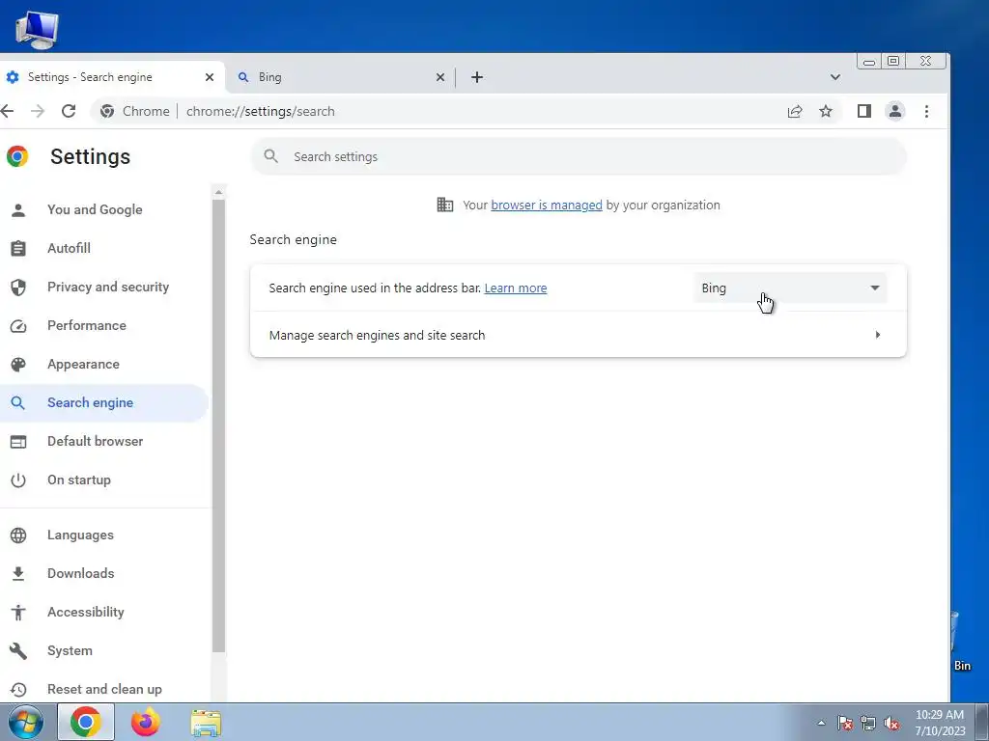Open the Windows Start menu
Viewport: 989px width, 741px height.
click(x=26, y=722)
